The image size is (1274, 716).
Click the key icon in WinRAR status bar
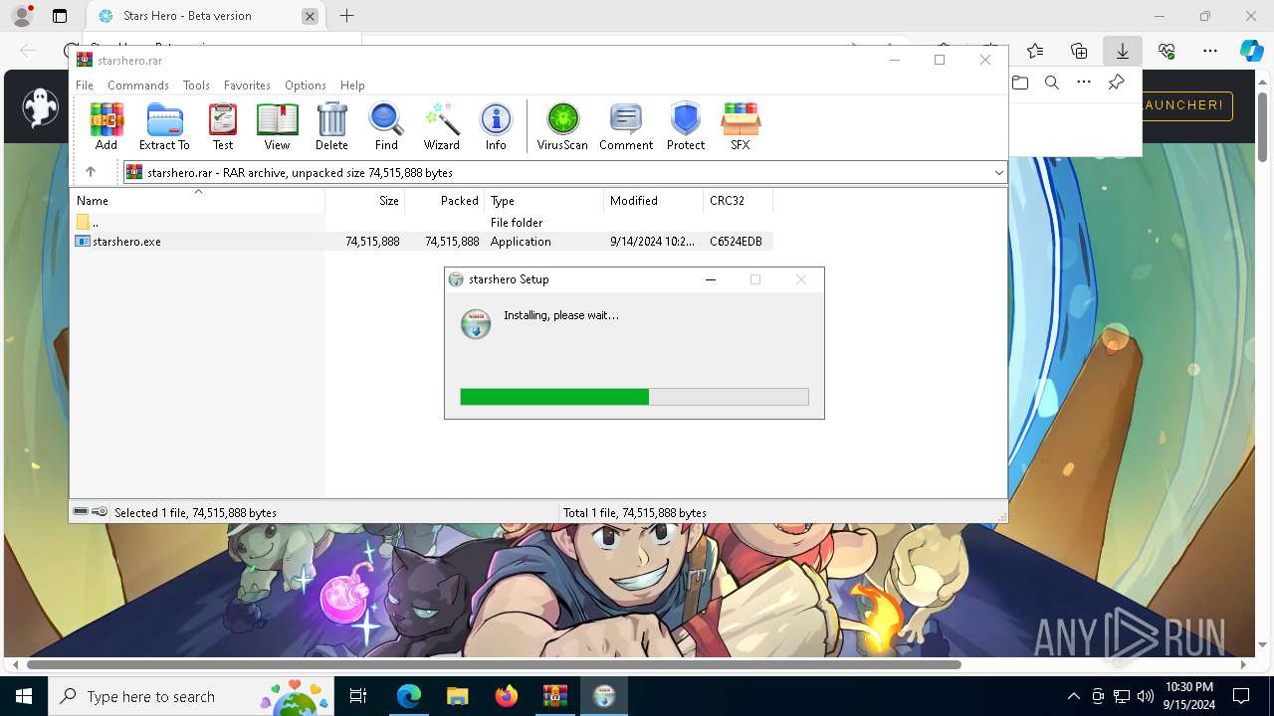coord(100,512)
